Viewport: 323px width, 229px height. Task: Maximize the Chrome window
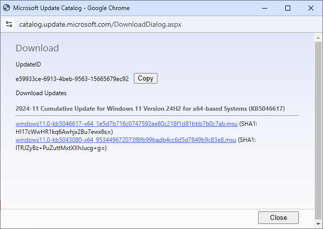point(288,8)
